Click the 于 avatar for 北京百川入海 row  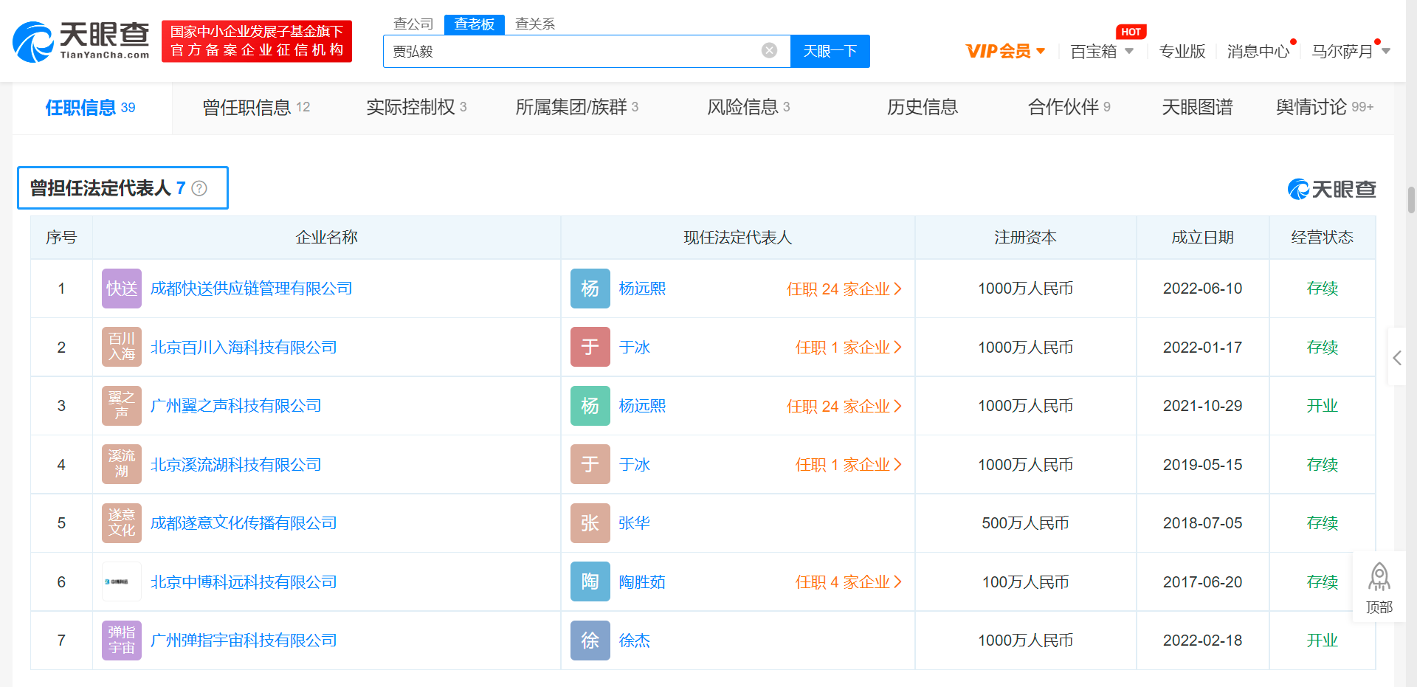click(590, 347)
